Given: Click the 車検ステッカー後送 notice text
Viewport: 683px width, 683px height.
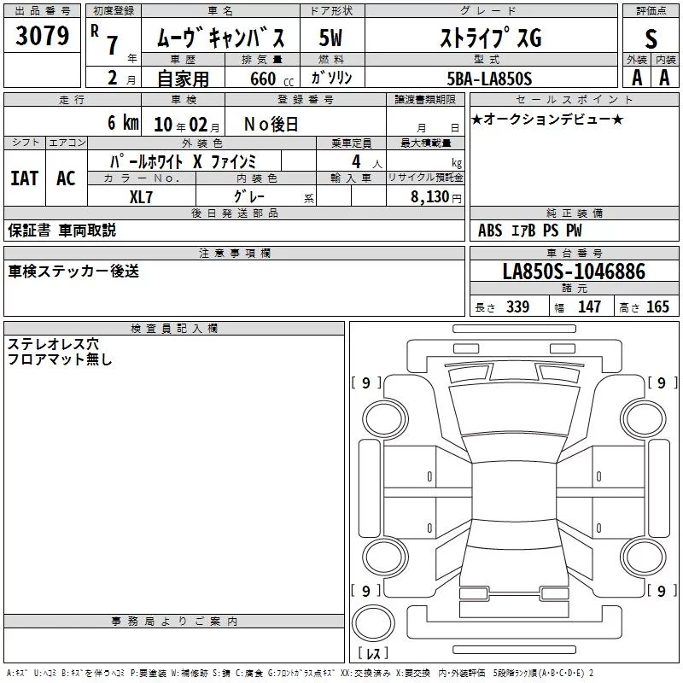Looking at the screenshot, I should (73, 271).
